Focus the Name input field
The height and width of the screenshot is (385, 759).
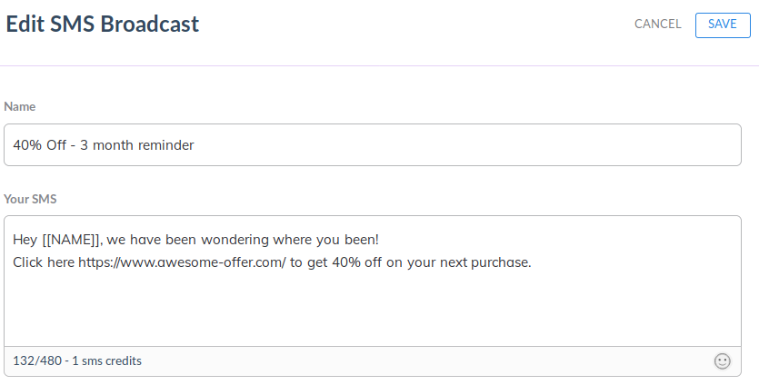[x=373, y=145]
